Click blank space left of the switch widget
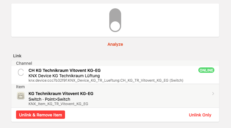Viewport: 231px width, 128px height. [59, 20]
